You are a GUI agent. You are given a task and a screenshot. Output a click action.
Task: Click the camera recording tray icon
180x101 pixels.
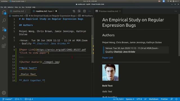pos(159,1)
